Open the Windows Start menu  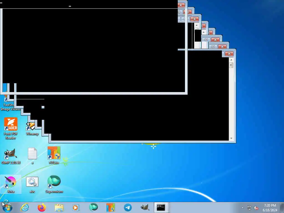coord(7,207)
